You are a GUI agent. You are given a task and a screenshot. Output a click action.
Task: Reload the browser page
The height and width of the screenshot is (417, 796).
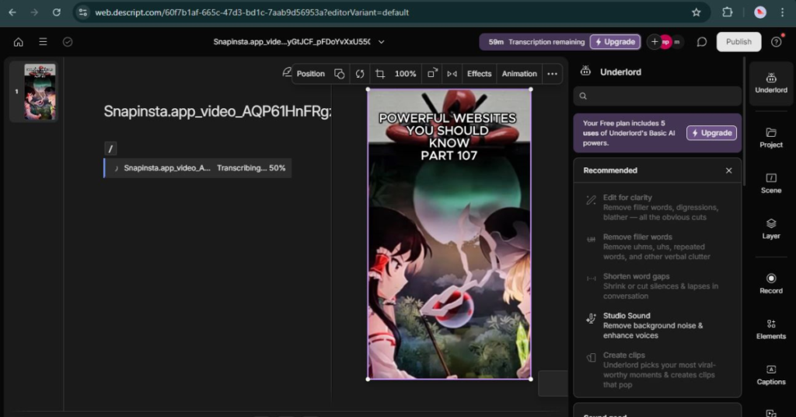(x=56, y=12)
